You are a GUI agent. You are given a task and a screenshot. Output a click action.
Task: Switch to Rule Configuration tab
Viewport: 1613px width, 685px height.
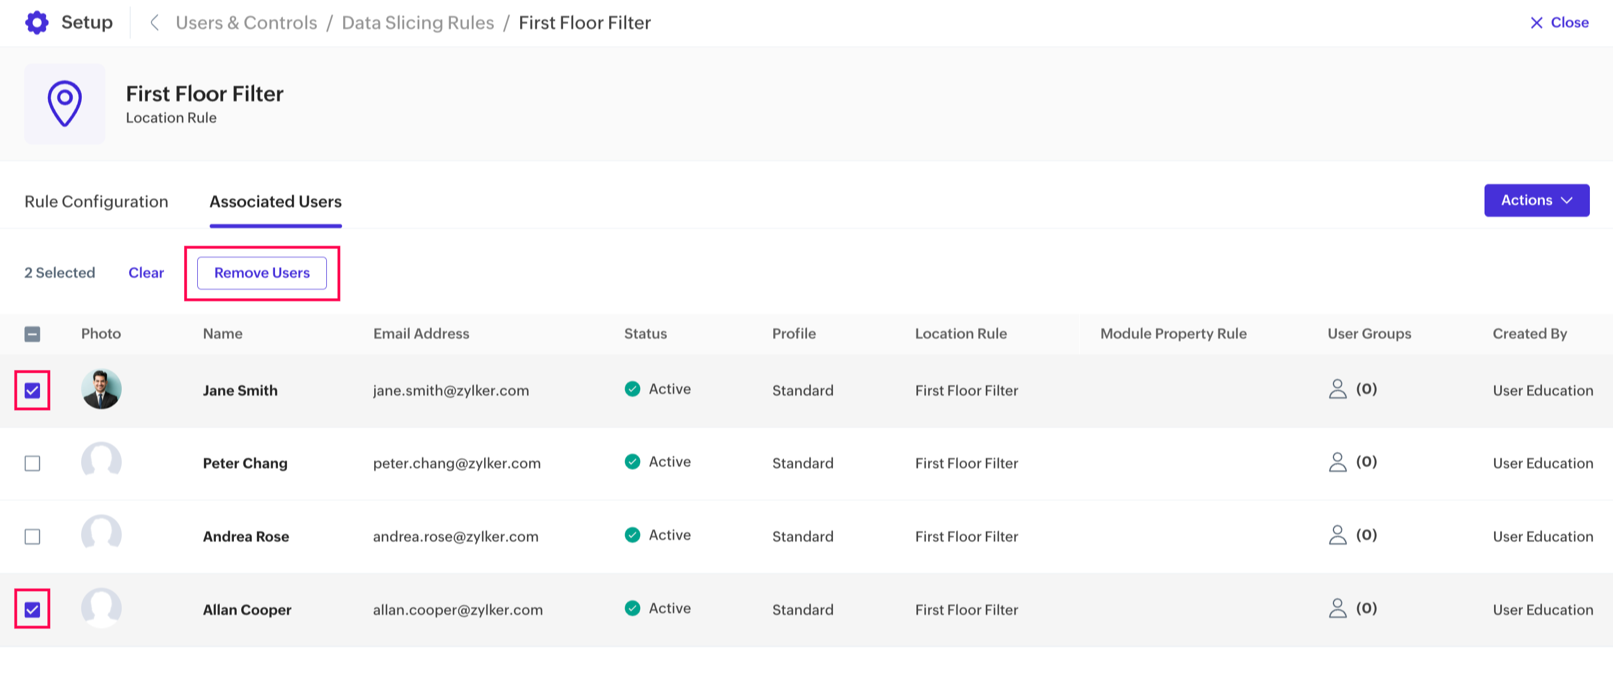coord(96,202)
